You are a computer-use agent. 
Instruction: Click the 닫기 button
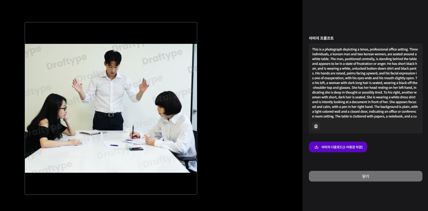365,176
